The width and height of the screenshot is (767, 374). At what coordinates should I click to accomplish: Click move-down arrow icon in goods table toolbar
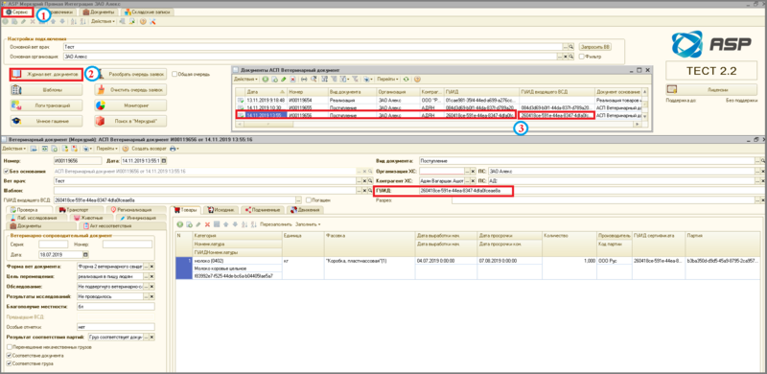(x=235, y=224)
